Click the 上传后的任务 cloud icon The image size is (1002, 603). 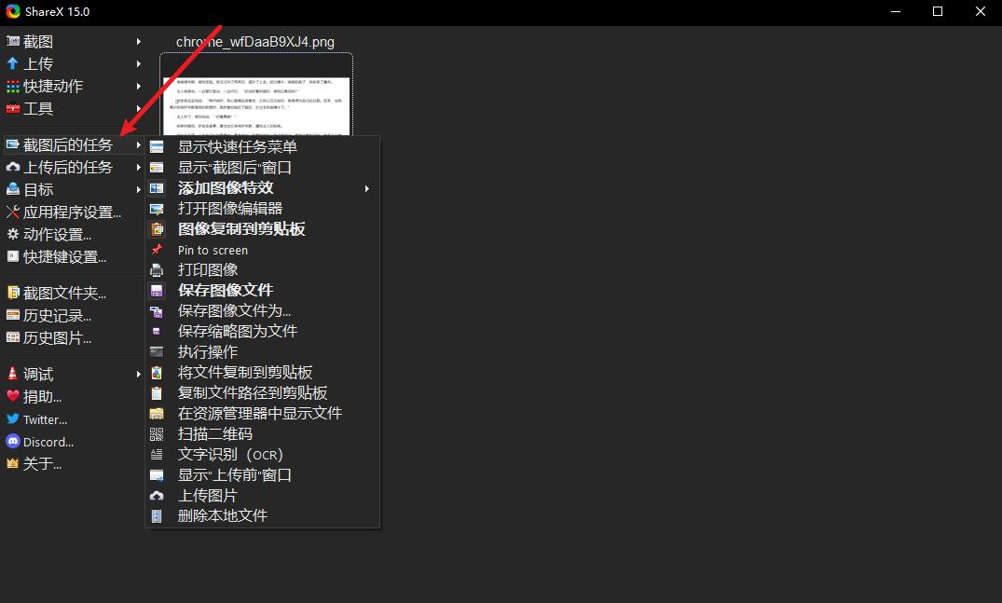click(13, 168)
